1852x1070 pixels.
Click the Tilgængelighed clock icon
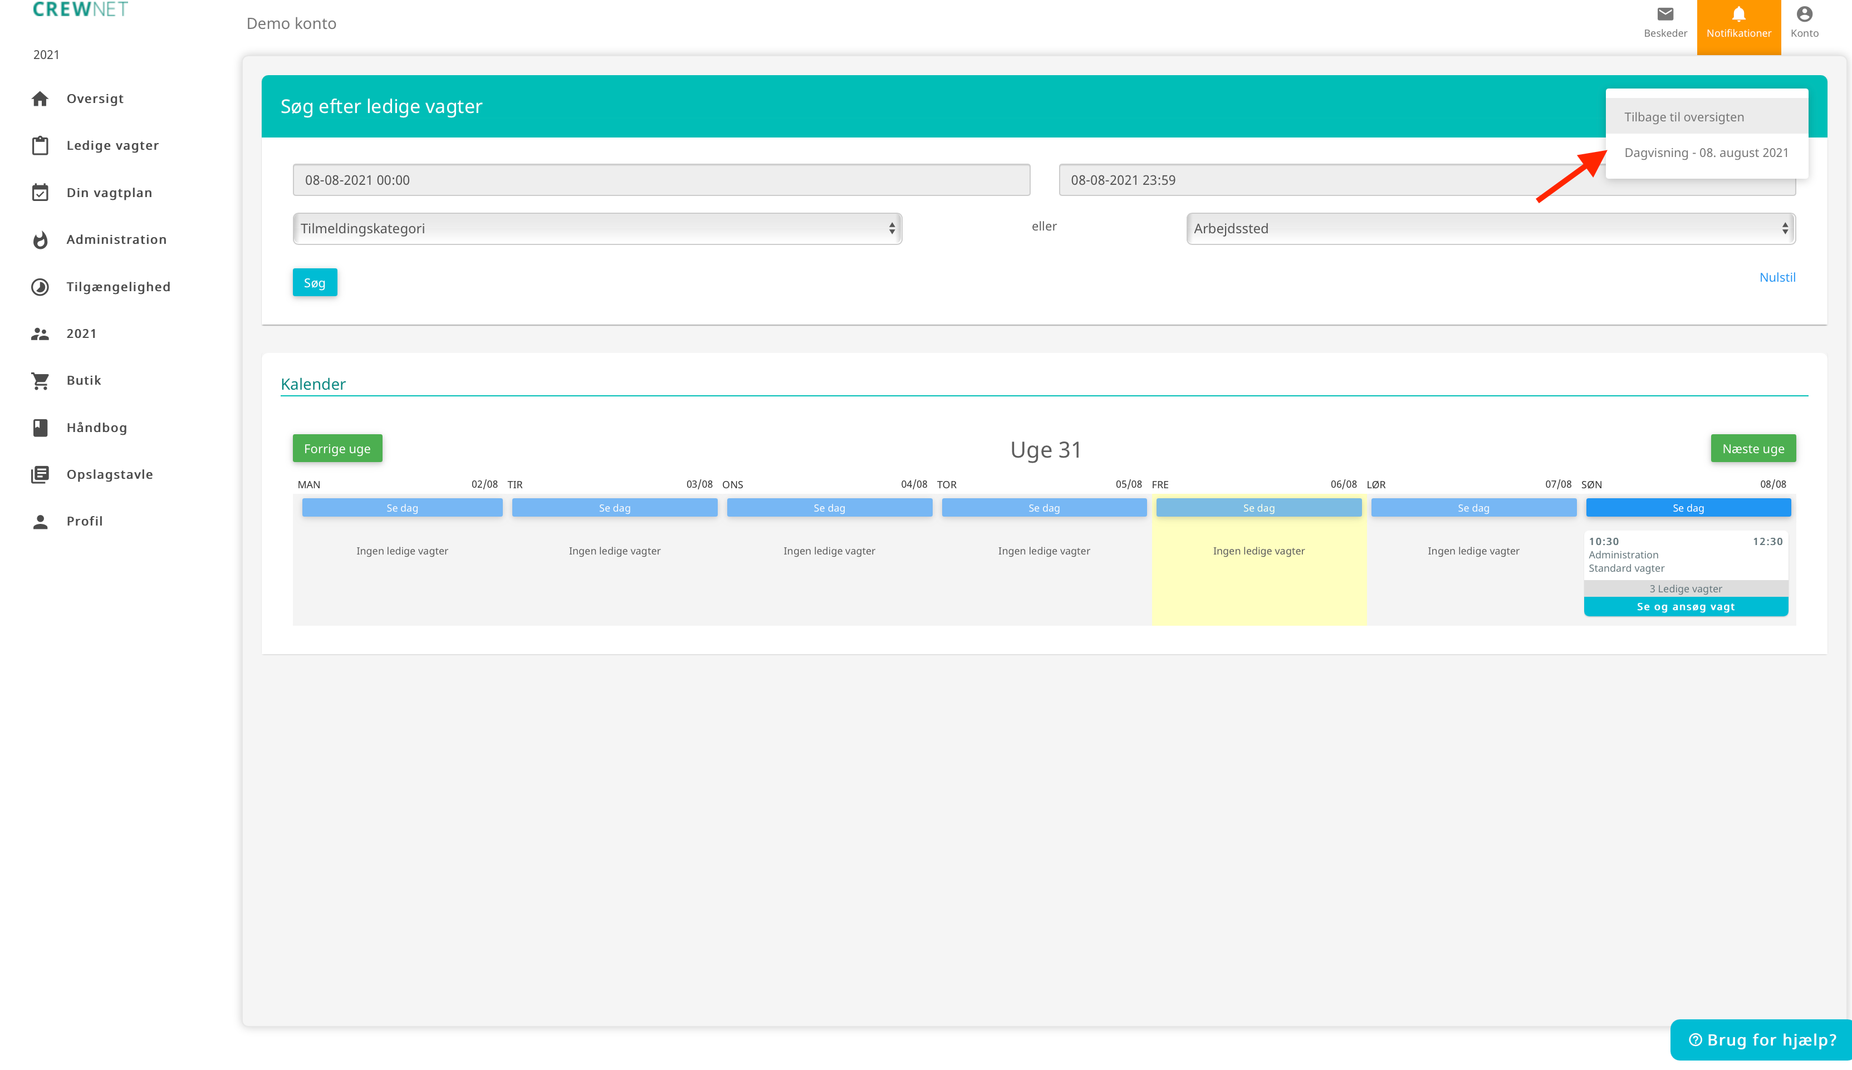click(x=41, y=287)
